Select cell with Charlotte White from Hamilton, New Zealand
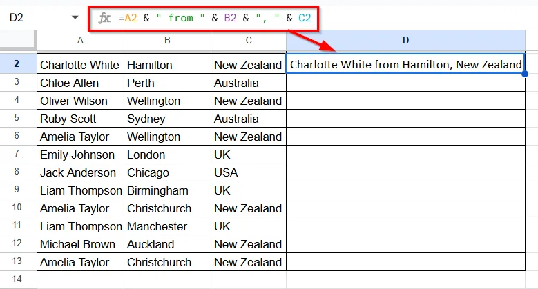 (405, 63)
